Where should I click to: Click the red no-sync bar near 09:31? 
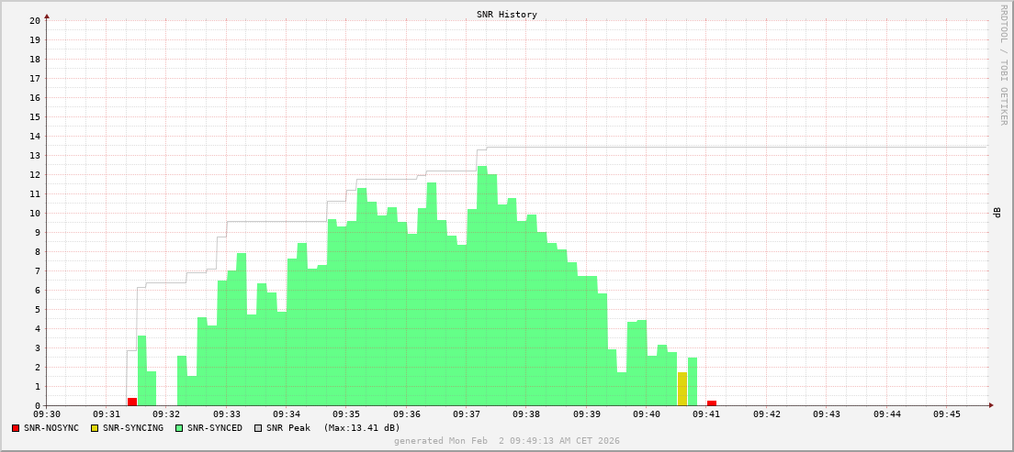click(x=132, y=402)
